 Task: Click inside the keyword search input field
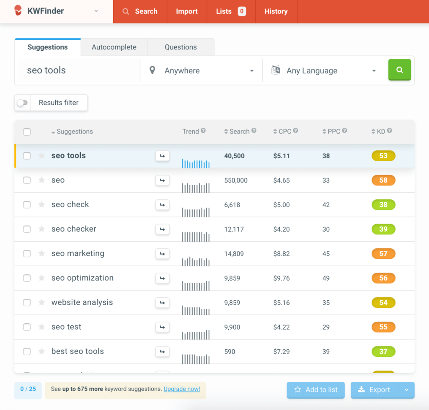75,70
